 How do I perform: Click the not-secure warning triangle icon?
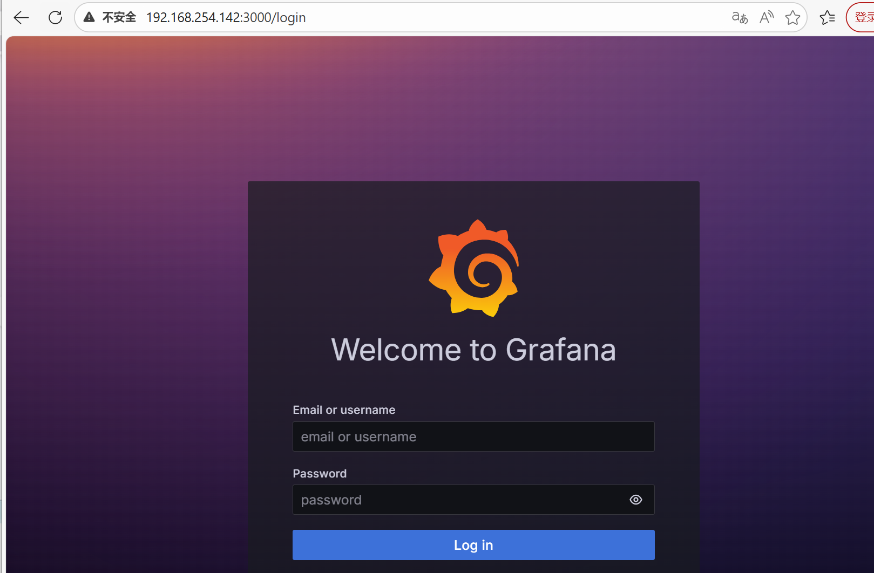pyautogui.click(x=89, y=17)
